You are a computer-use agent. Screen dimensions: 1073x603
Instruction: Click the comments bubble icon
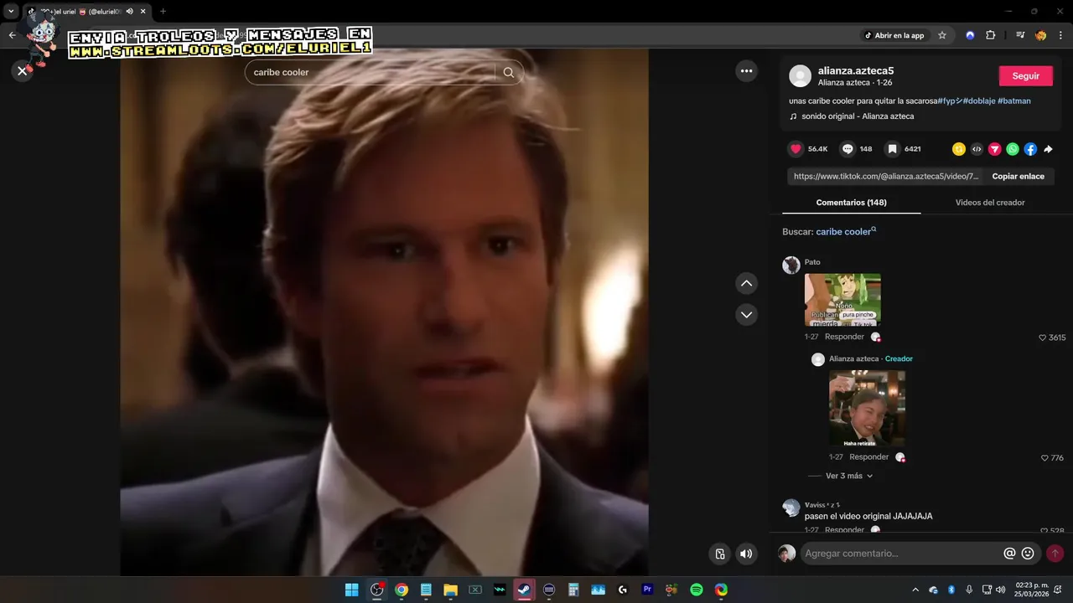(848, 149)
